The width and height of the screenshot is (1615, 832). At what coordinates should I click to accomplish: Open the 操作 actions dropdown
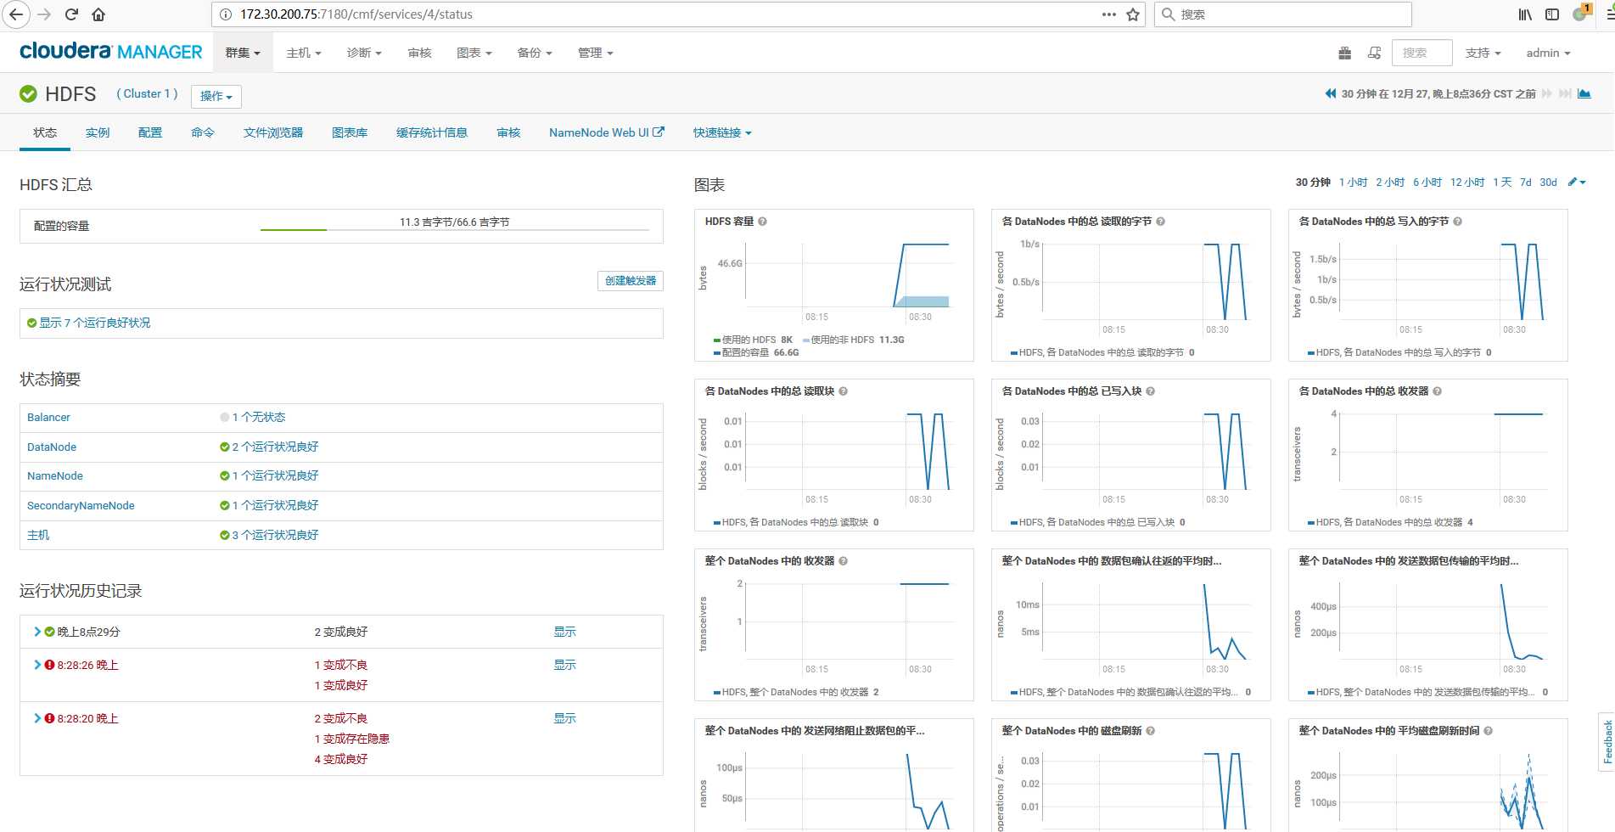click(216, 96)
